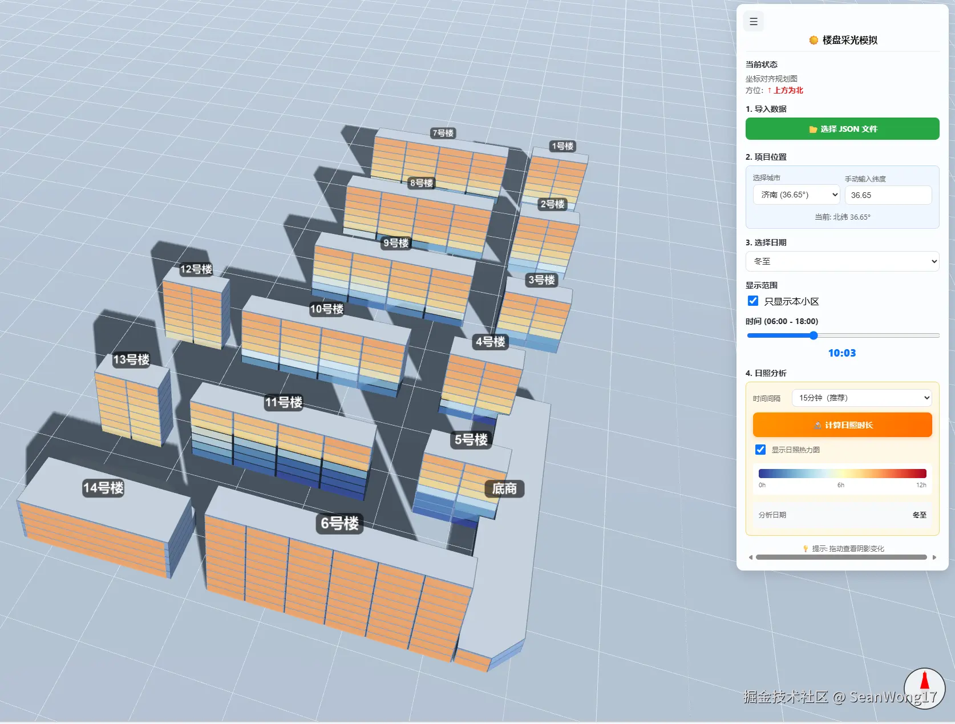Click the 8号楼 building label
Image resolution: width=955 pixels, height=724 pixels.
[x=422, y=183]
